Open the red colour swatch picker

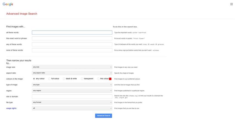click(x=110, y=79)
